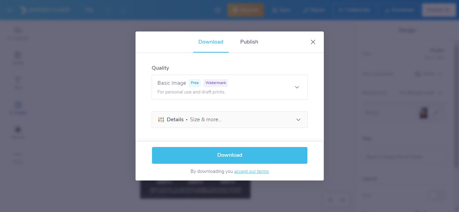The width and height of the screenshot is (459, 212).
Task: Select the image thumbnail in the Design panel
Action: coord(423,113)
